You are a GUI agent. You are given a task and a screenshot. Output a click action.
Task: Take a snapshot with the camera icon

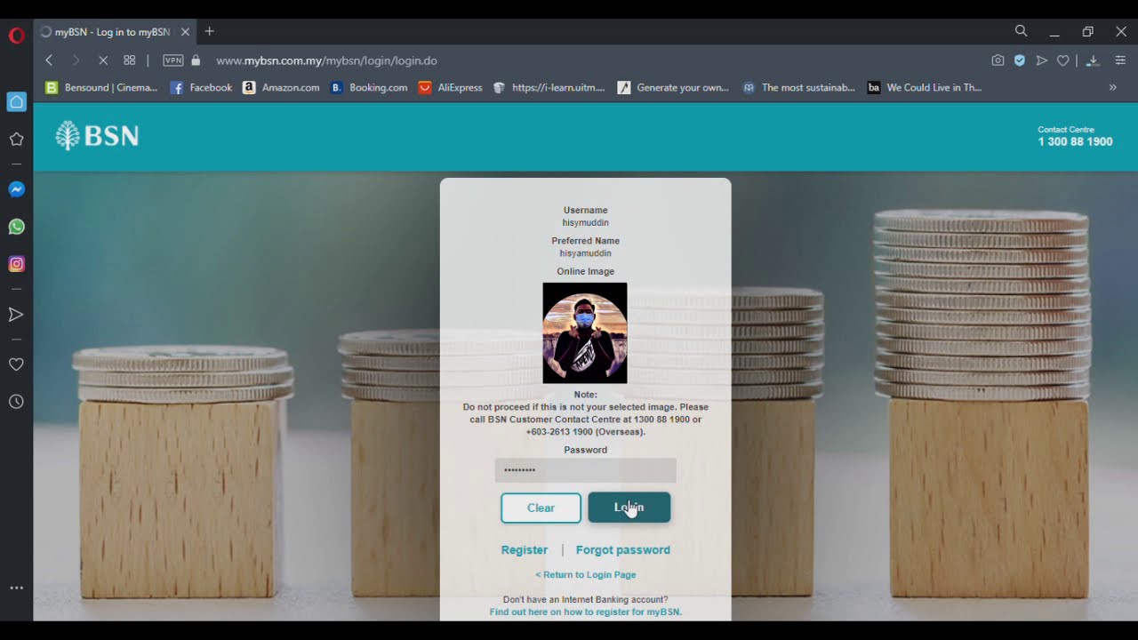[998, 60]
